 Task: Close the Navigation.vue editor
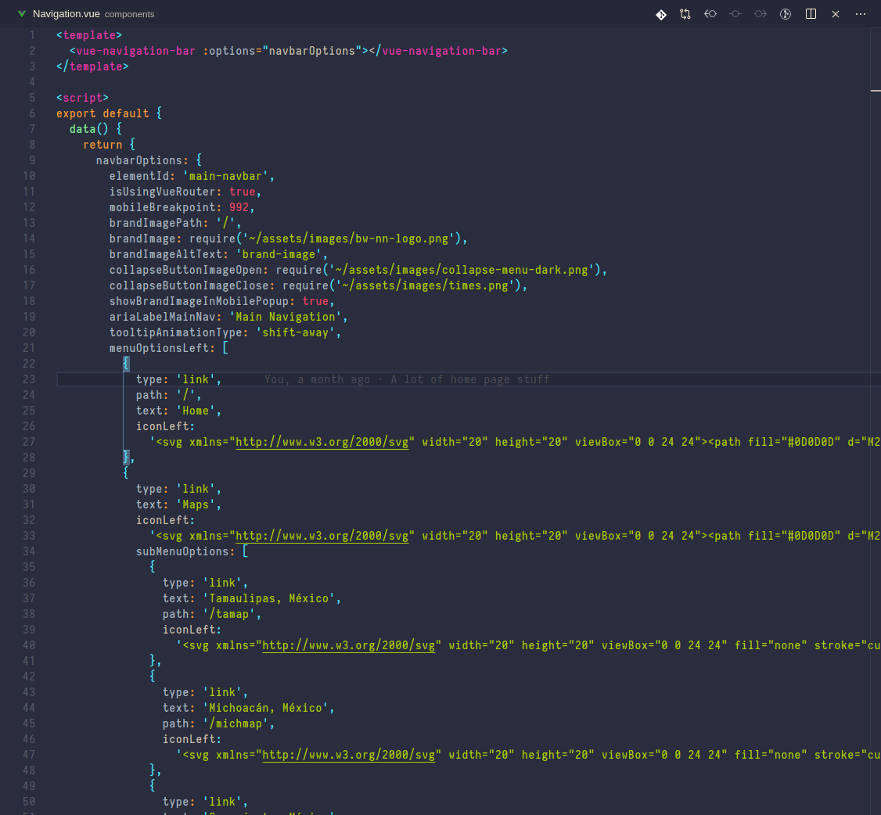click(x=836, y=14)
